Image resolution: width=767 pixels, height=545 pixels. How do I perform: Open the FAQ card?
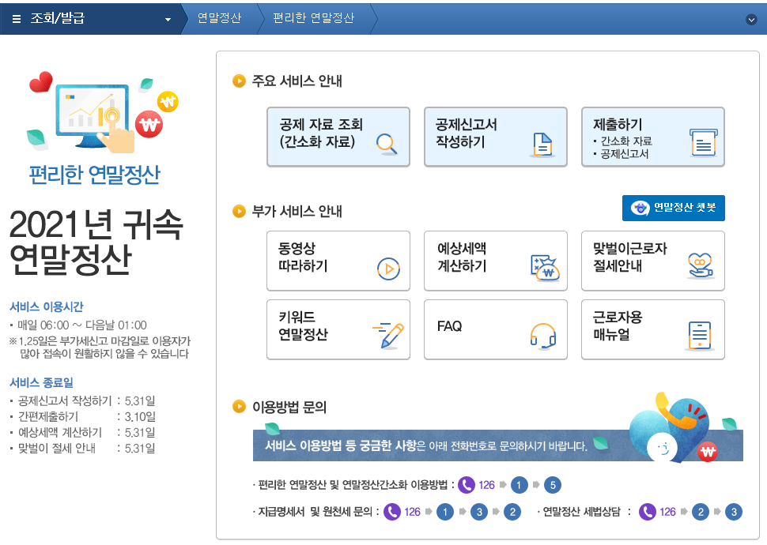496,329
